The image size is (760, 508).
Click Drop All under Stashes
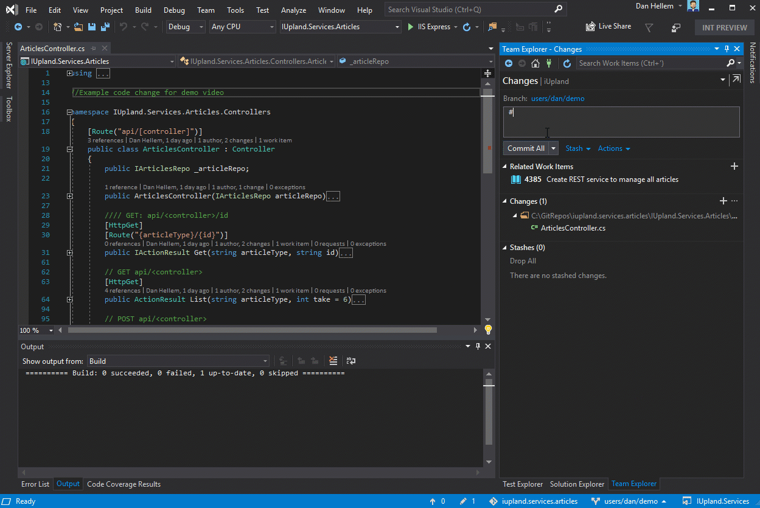tap(523, 261)
